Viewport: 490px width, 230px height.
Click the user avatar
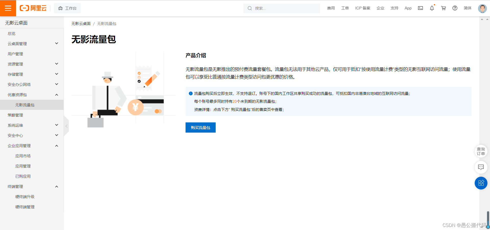coord(482,8)
